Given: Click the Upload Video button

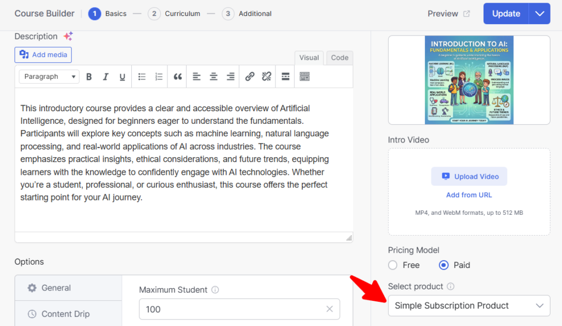Looking at the screenshot, I should (x=469, y=176).
